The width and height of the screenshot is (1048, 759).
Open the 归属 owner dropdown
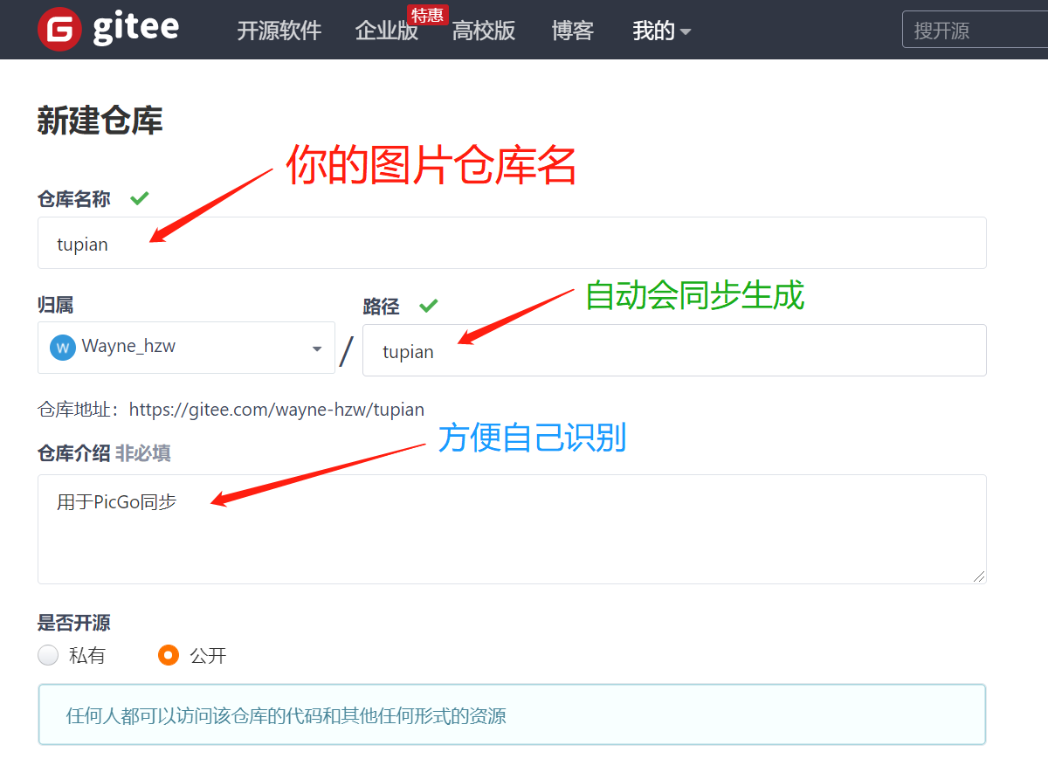186,347
